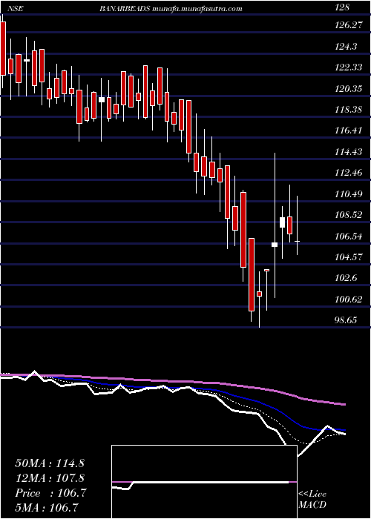
Task: Select the 110.49 price axis label
Action: click(347, 194)
